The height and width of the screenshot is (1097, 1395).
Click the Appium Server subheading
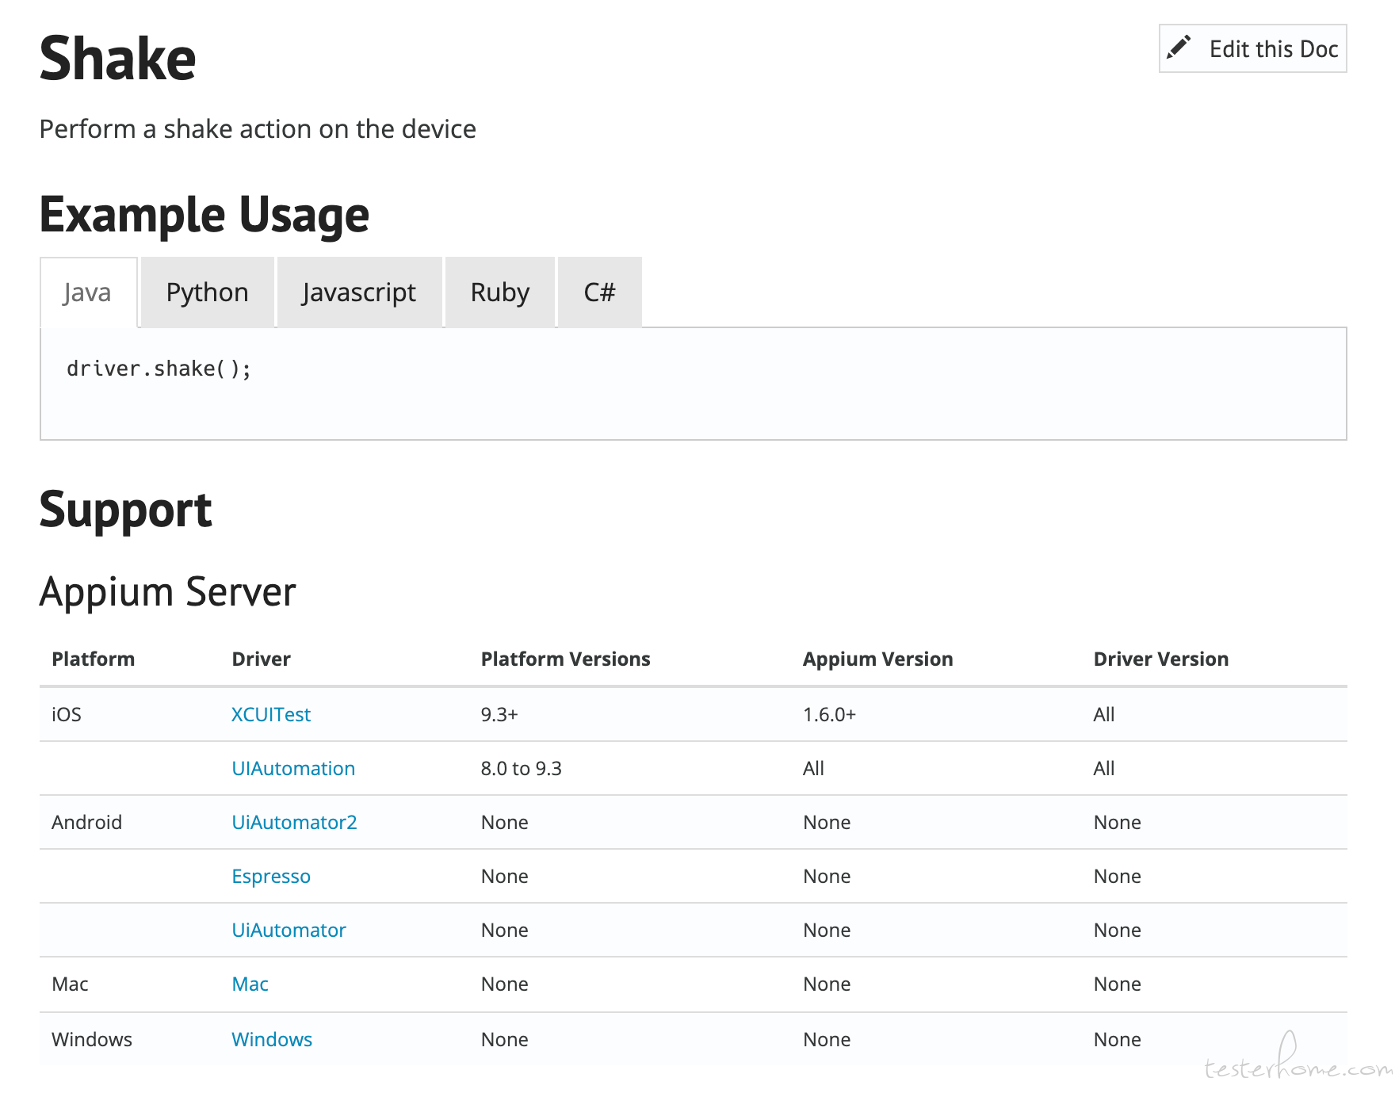click(168, 592)
